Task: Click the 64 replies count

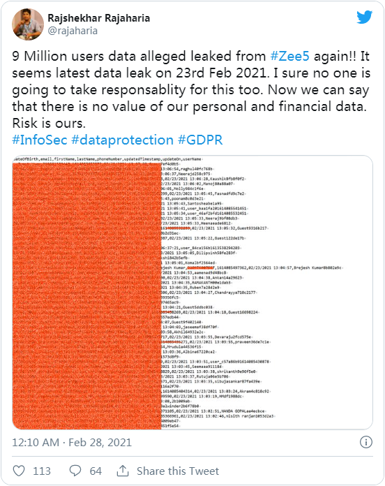Action: pos(96,471)
